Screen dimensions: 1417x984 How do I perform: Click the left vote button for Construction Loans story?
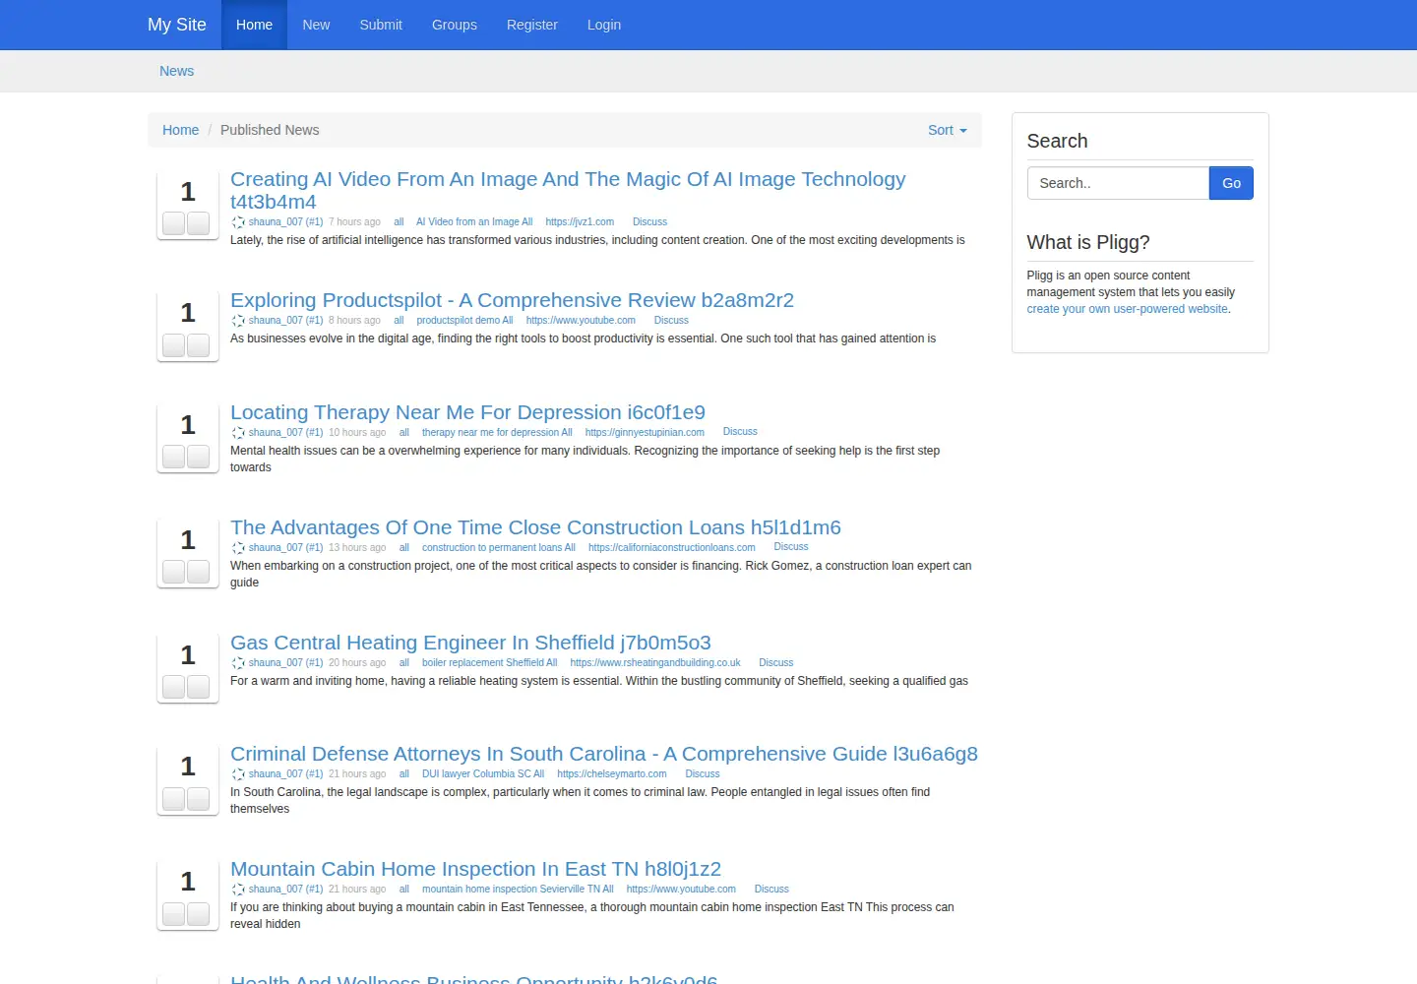[174, 572]
